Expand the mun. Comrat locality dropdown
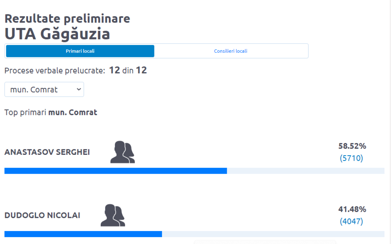This screenshot has height=244, width=391. [44, 89]
